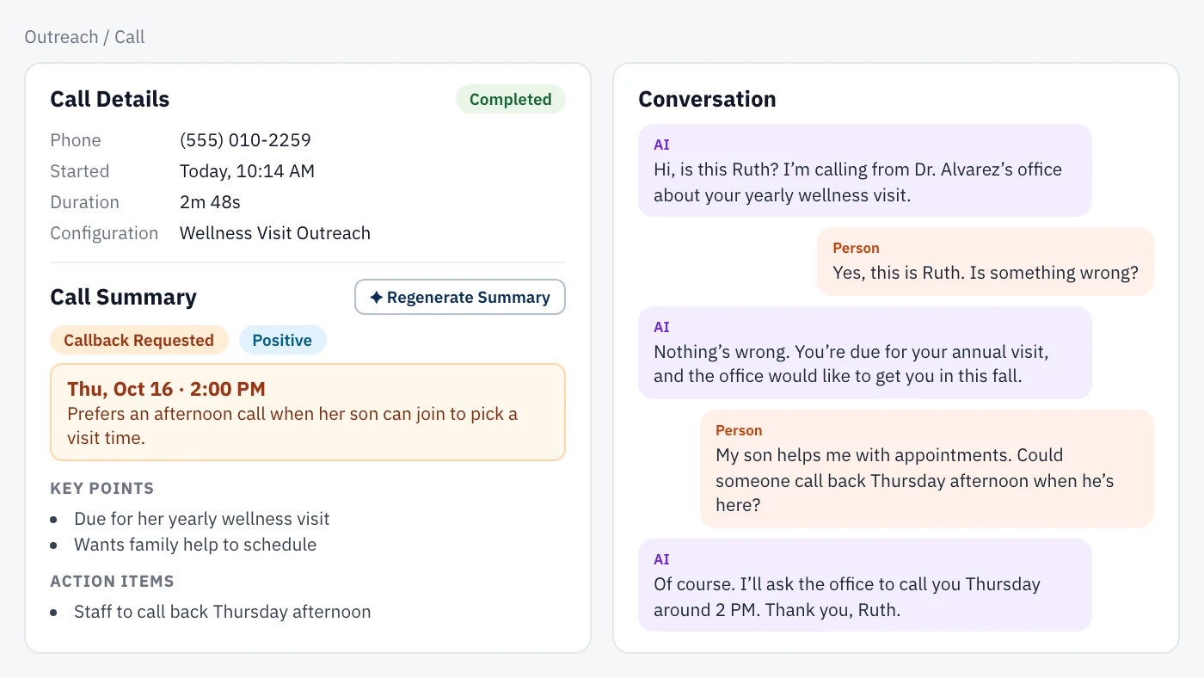
Task: Click AI message starting Nothing's wrong
Action: (x=865, y=353)
